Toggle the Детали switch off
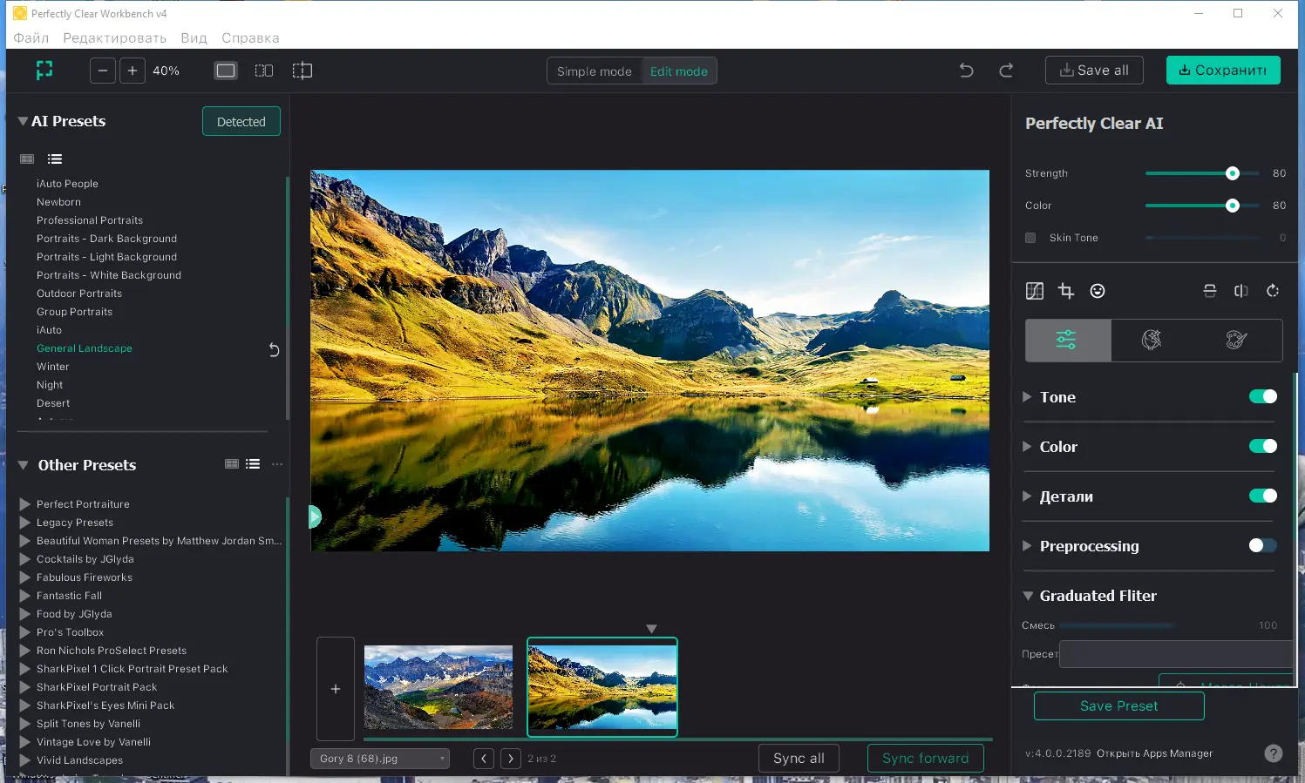The image size is (1305, 783). pyautogui.click(x=1263, y=496)
